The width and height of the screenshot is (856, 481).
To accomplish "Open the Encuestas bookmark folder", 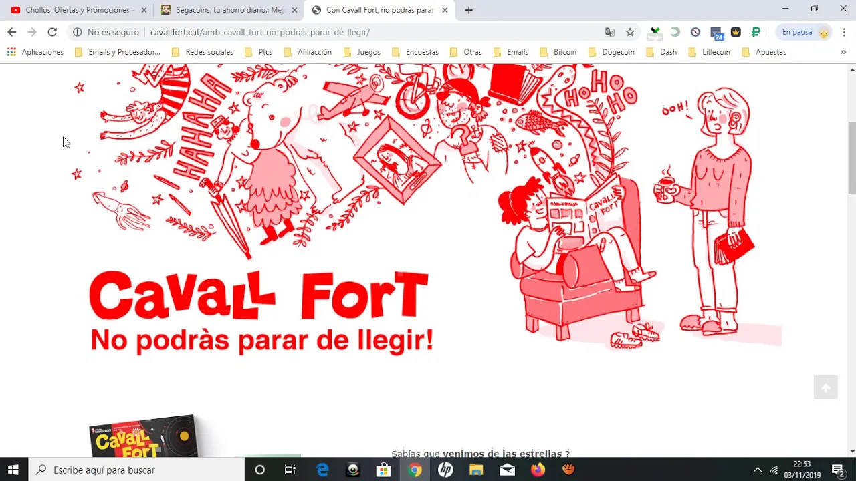I will coord(415,52).
